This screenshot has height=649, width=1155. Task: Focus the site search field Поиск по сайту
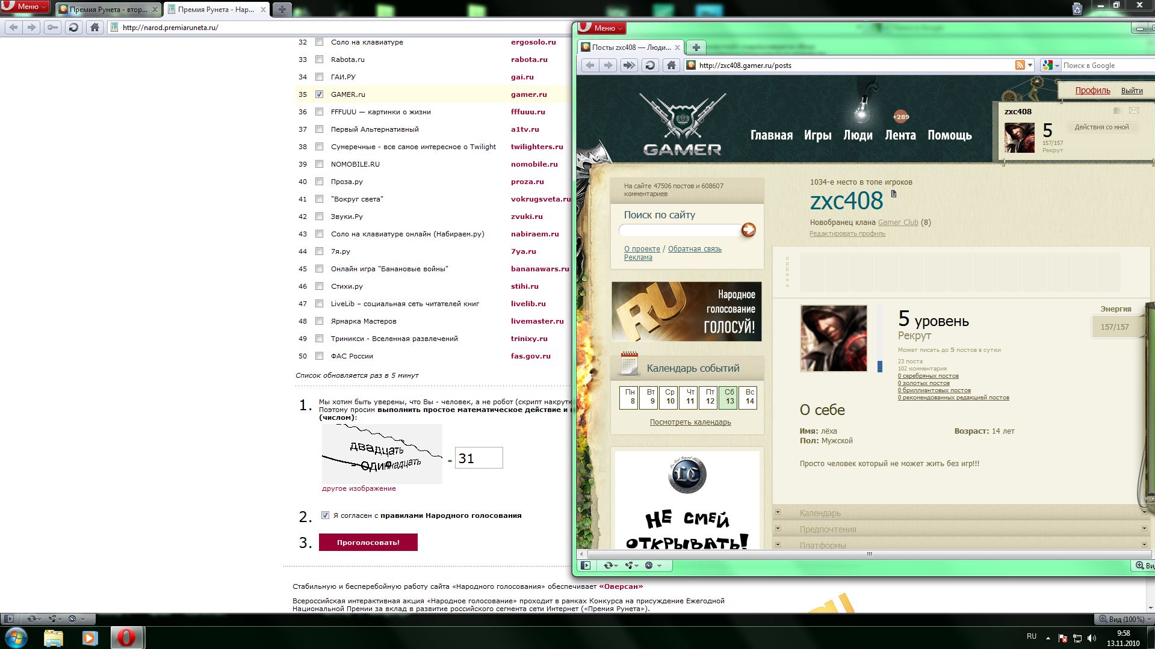[x=680, y=230]
